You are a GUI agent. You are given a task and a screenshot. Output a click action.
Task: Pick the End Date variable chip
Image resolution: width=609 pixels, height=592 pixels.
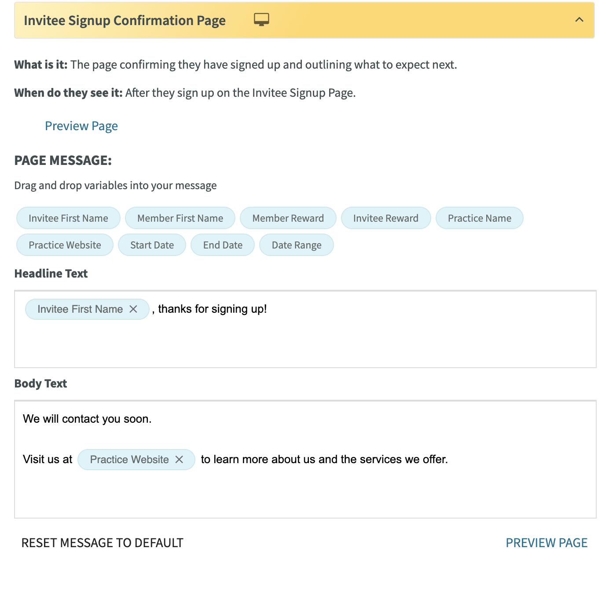pos(223,245)
